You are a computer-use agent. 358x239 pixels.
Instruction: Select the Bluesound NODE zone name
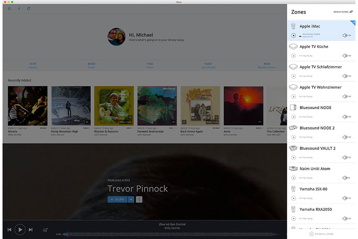315,107
